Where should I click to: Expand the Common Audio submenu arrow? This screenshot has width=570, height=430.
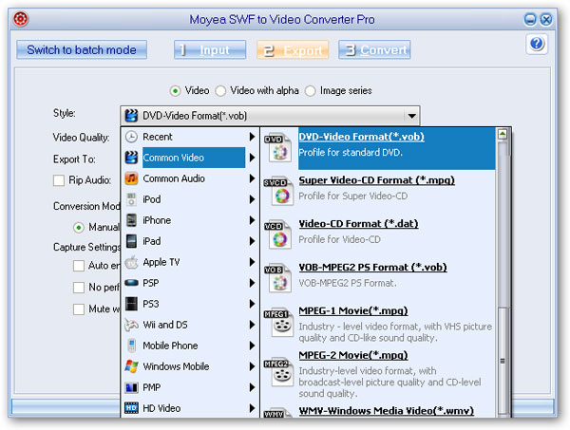[252, 178]
